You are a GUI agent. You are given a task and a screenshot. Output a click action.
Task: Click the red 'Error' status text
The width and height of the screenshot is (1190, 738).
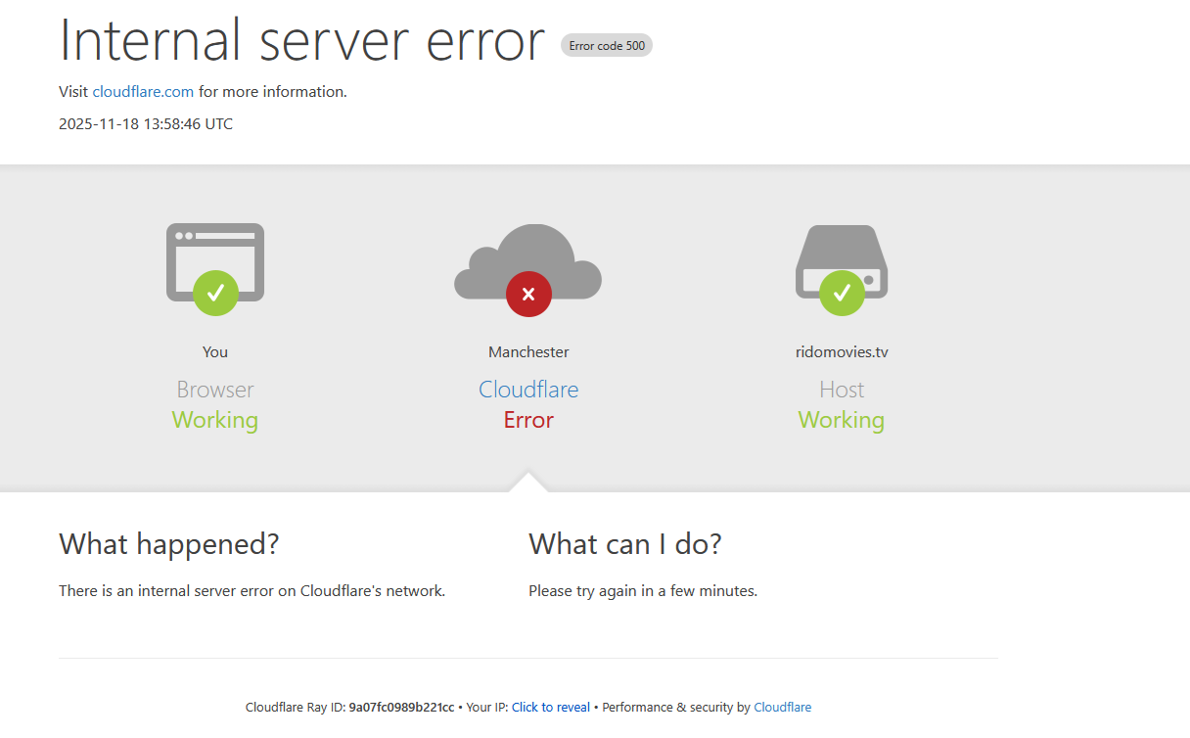click(528, 420)
